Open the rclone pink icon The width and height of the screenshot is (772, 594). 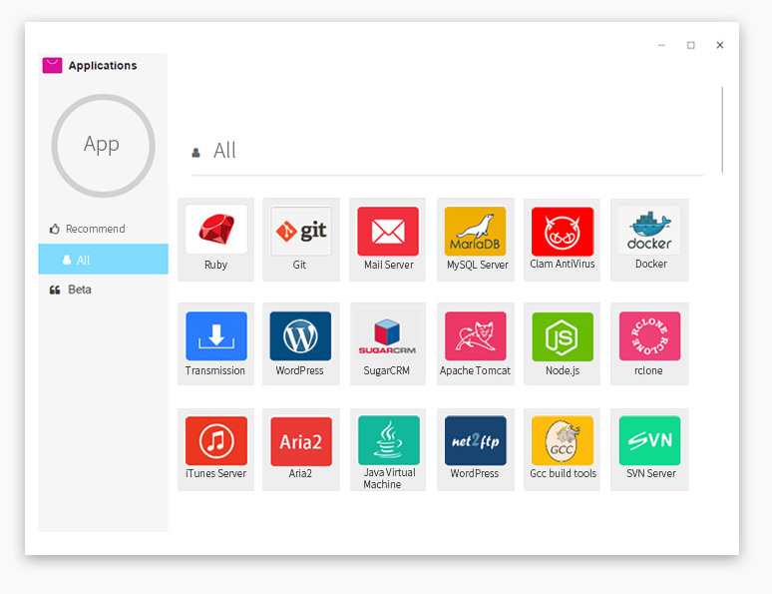pyautogui.click(x=649, y=336)
